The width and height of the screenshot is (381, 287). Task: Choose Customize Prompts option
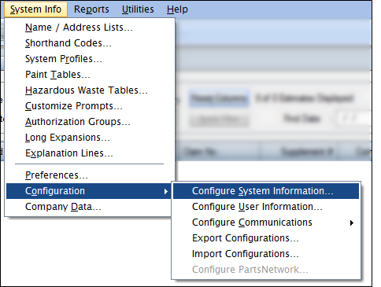91,106
